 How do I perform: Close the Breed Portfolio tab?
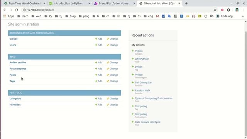tap(134, 3)
